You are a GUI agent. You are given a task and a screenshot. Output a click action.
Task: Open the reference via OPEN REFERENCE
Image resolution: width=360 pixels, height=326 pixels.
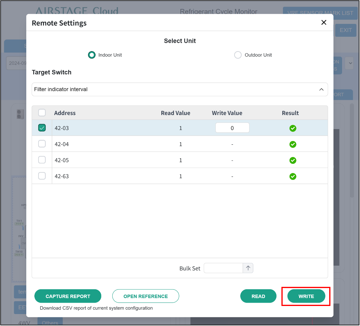pos(145,296)
